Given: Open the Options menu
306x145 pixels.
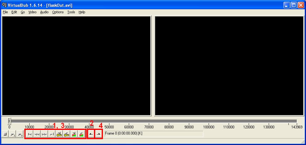Looking at the screenshot, I should (58, 12).
